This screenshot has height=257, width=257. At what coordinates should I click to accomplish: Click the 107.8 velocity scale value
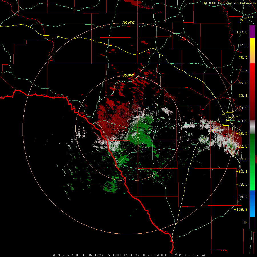(x=242, y=32)
